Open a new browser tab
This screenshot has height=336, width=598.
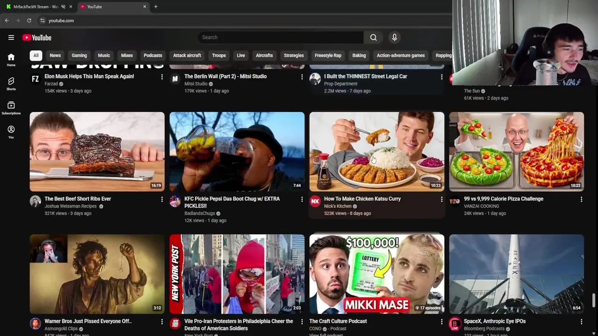tap(156, 7)
